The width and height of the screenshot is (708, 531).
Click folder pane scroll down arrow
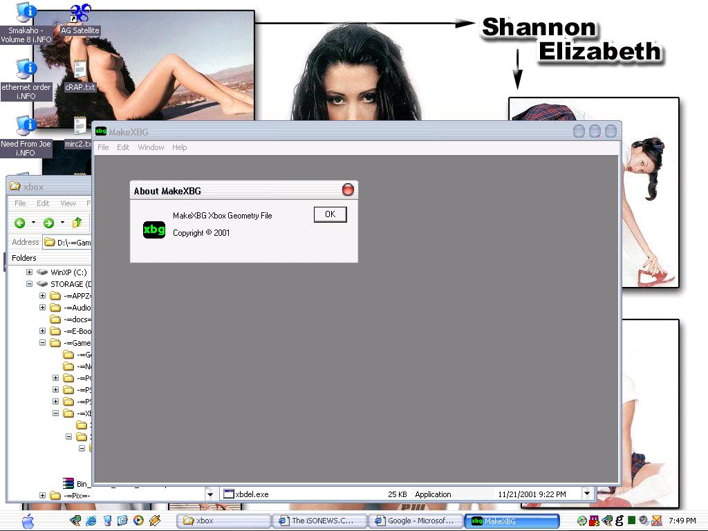pyautogui.click(x=210, y=494)
